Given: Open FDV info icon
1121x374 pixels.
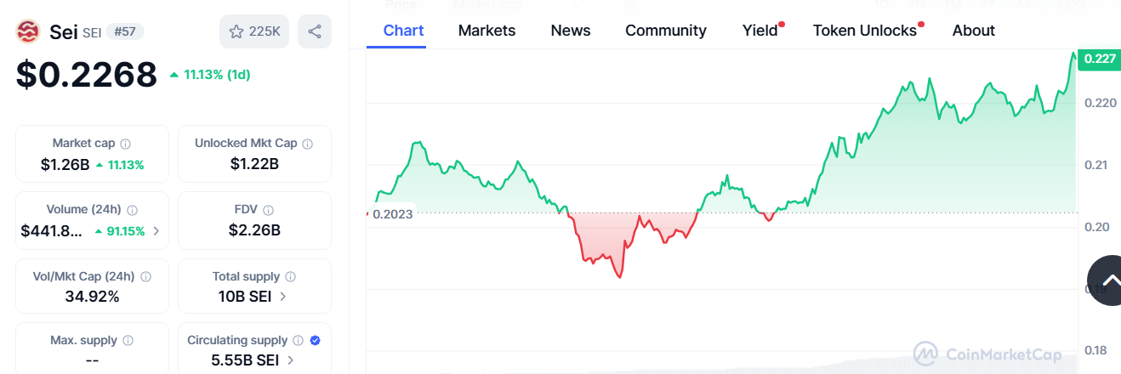Looking at the screenshot, I should click(269, 210).
